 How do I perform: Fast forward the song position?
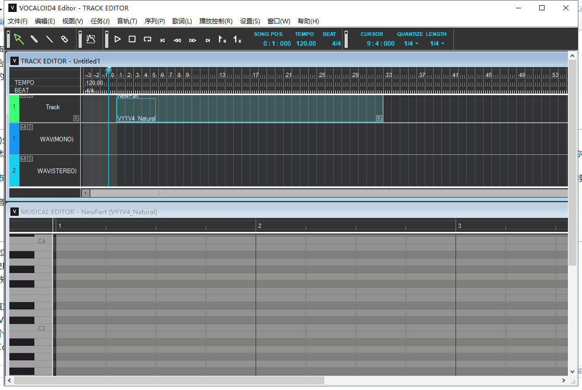pyautogui.click(x=193, y=41)
